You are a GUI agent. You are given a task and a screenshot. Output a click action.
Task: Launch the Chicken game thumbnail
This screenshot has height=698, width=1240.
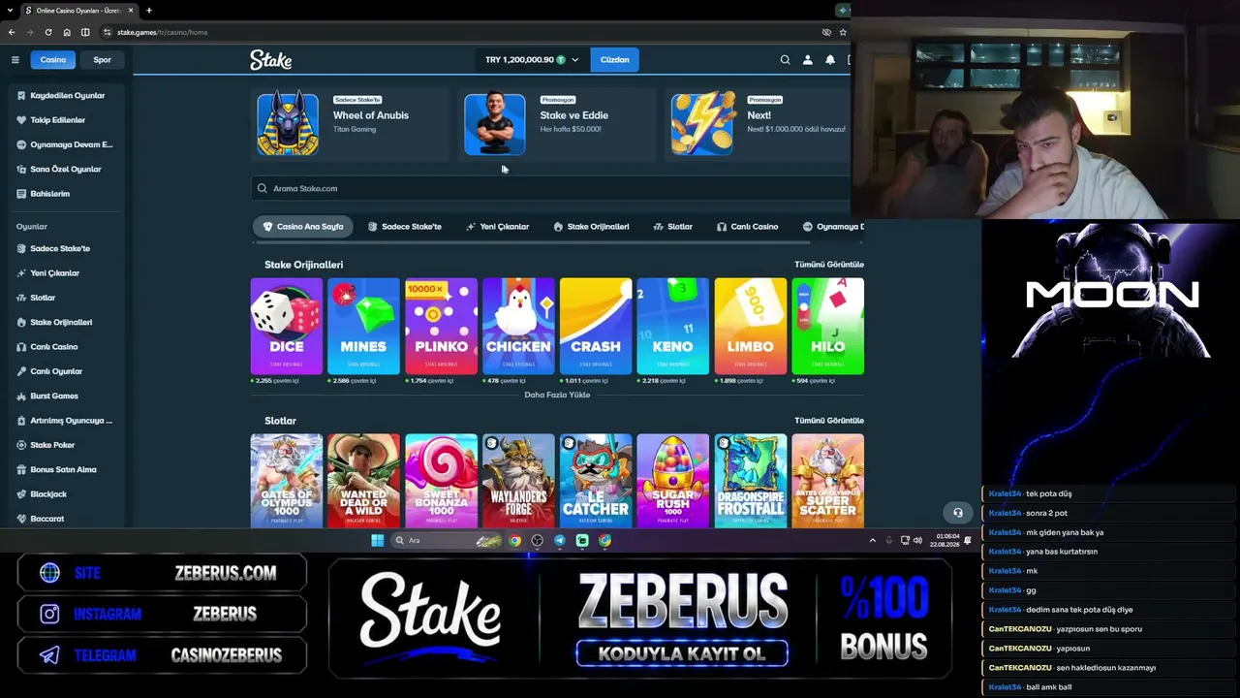(x=518, y=326)
